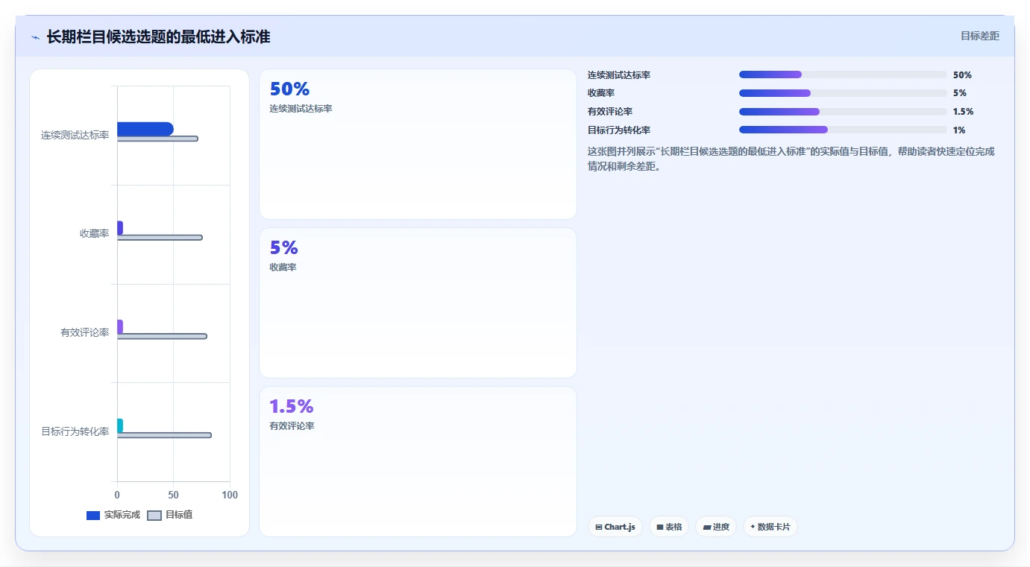Click the lightning icon beside the title
This screenshot has width=1030, height=567.
(x=35, y=37)
